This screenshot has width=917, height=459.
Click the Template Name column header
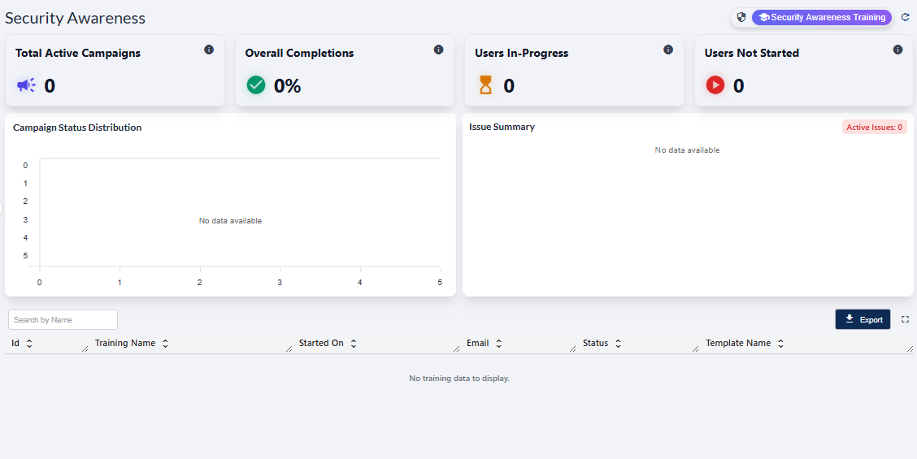(737, 344)
